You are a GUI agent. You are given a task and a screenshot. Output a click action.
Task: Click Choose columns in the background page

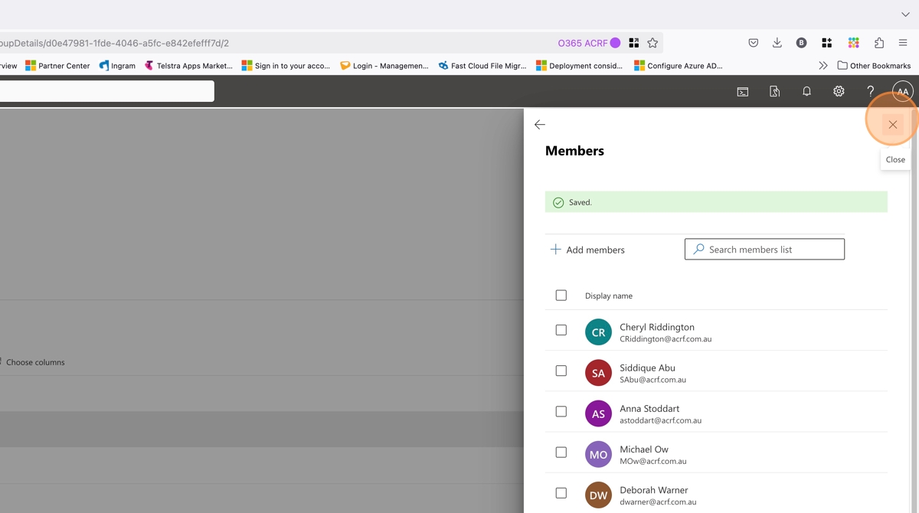[34, 362]
